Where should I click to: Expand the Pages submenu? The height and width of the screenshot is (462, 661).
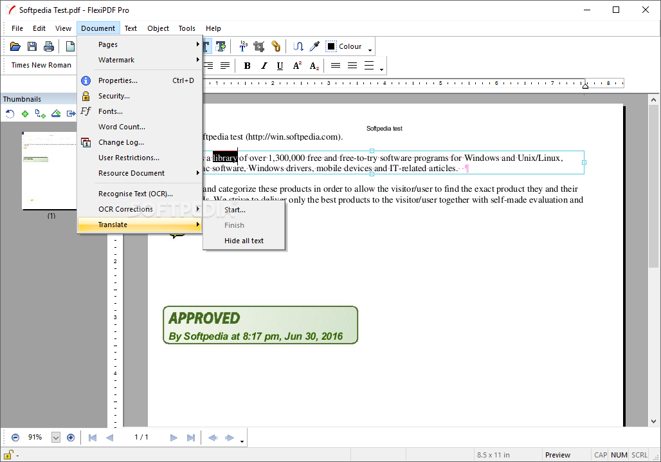(140, 44)
